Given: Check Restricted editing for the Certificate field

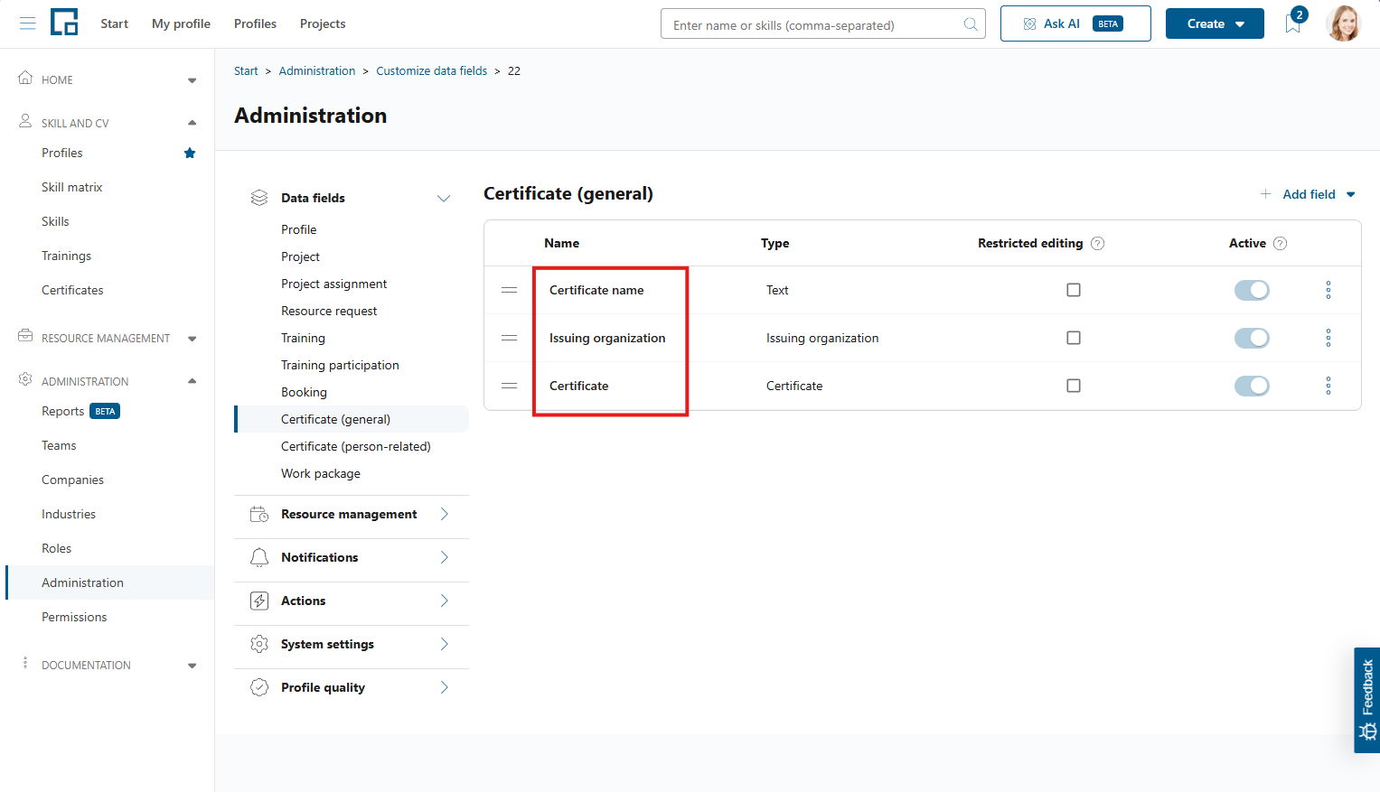Looking at the screenshot, I should point(1074,386).
